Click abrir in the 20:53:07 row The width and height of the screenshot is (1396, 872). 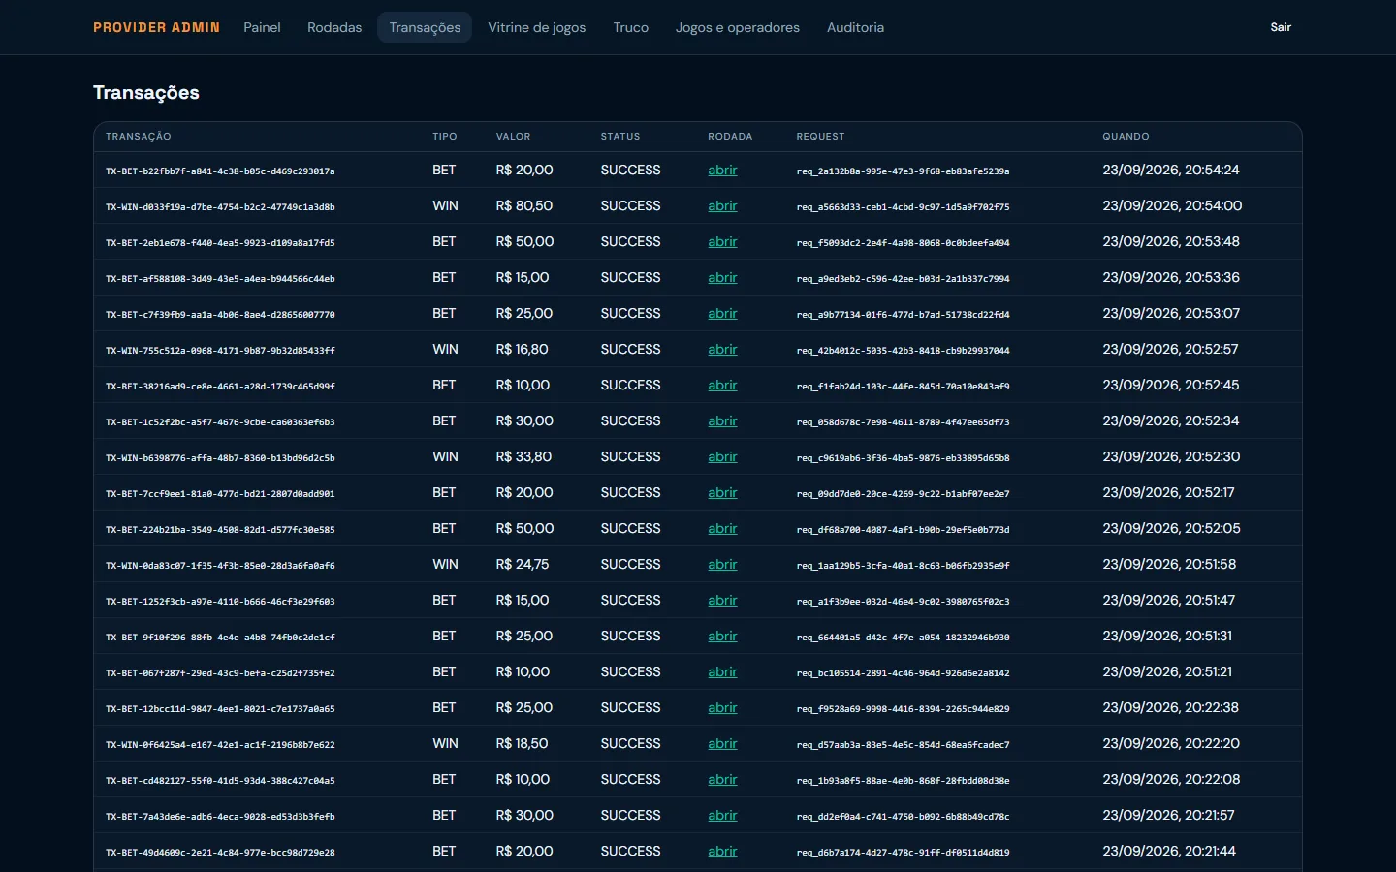tap(722, 313)
